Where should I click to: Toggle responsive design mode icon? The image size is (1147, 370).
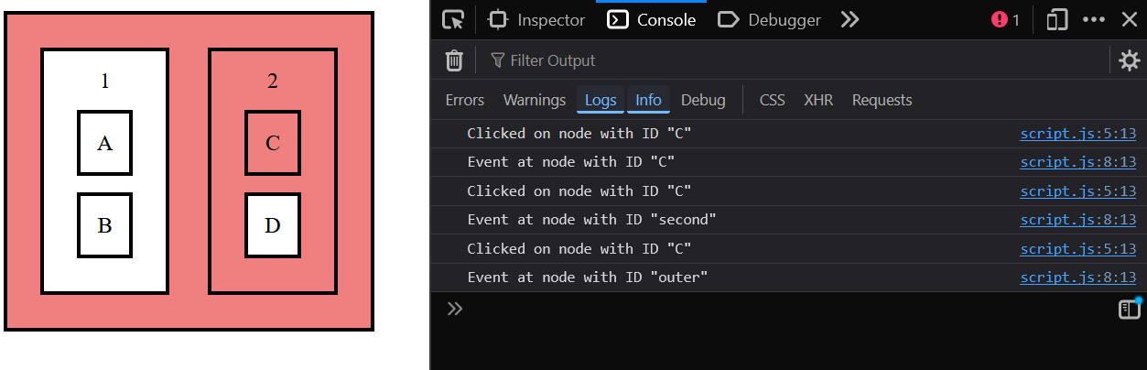(x=1057, y=20)
